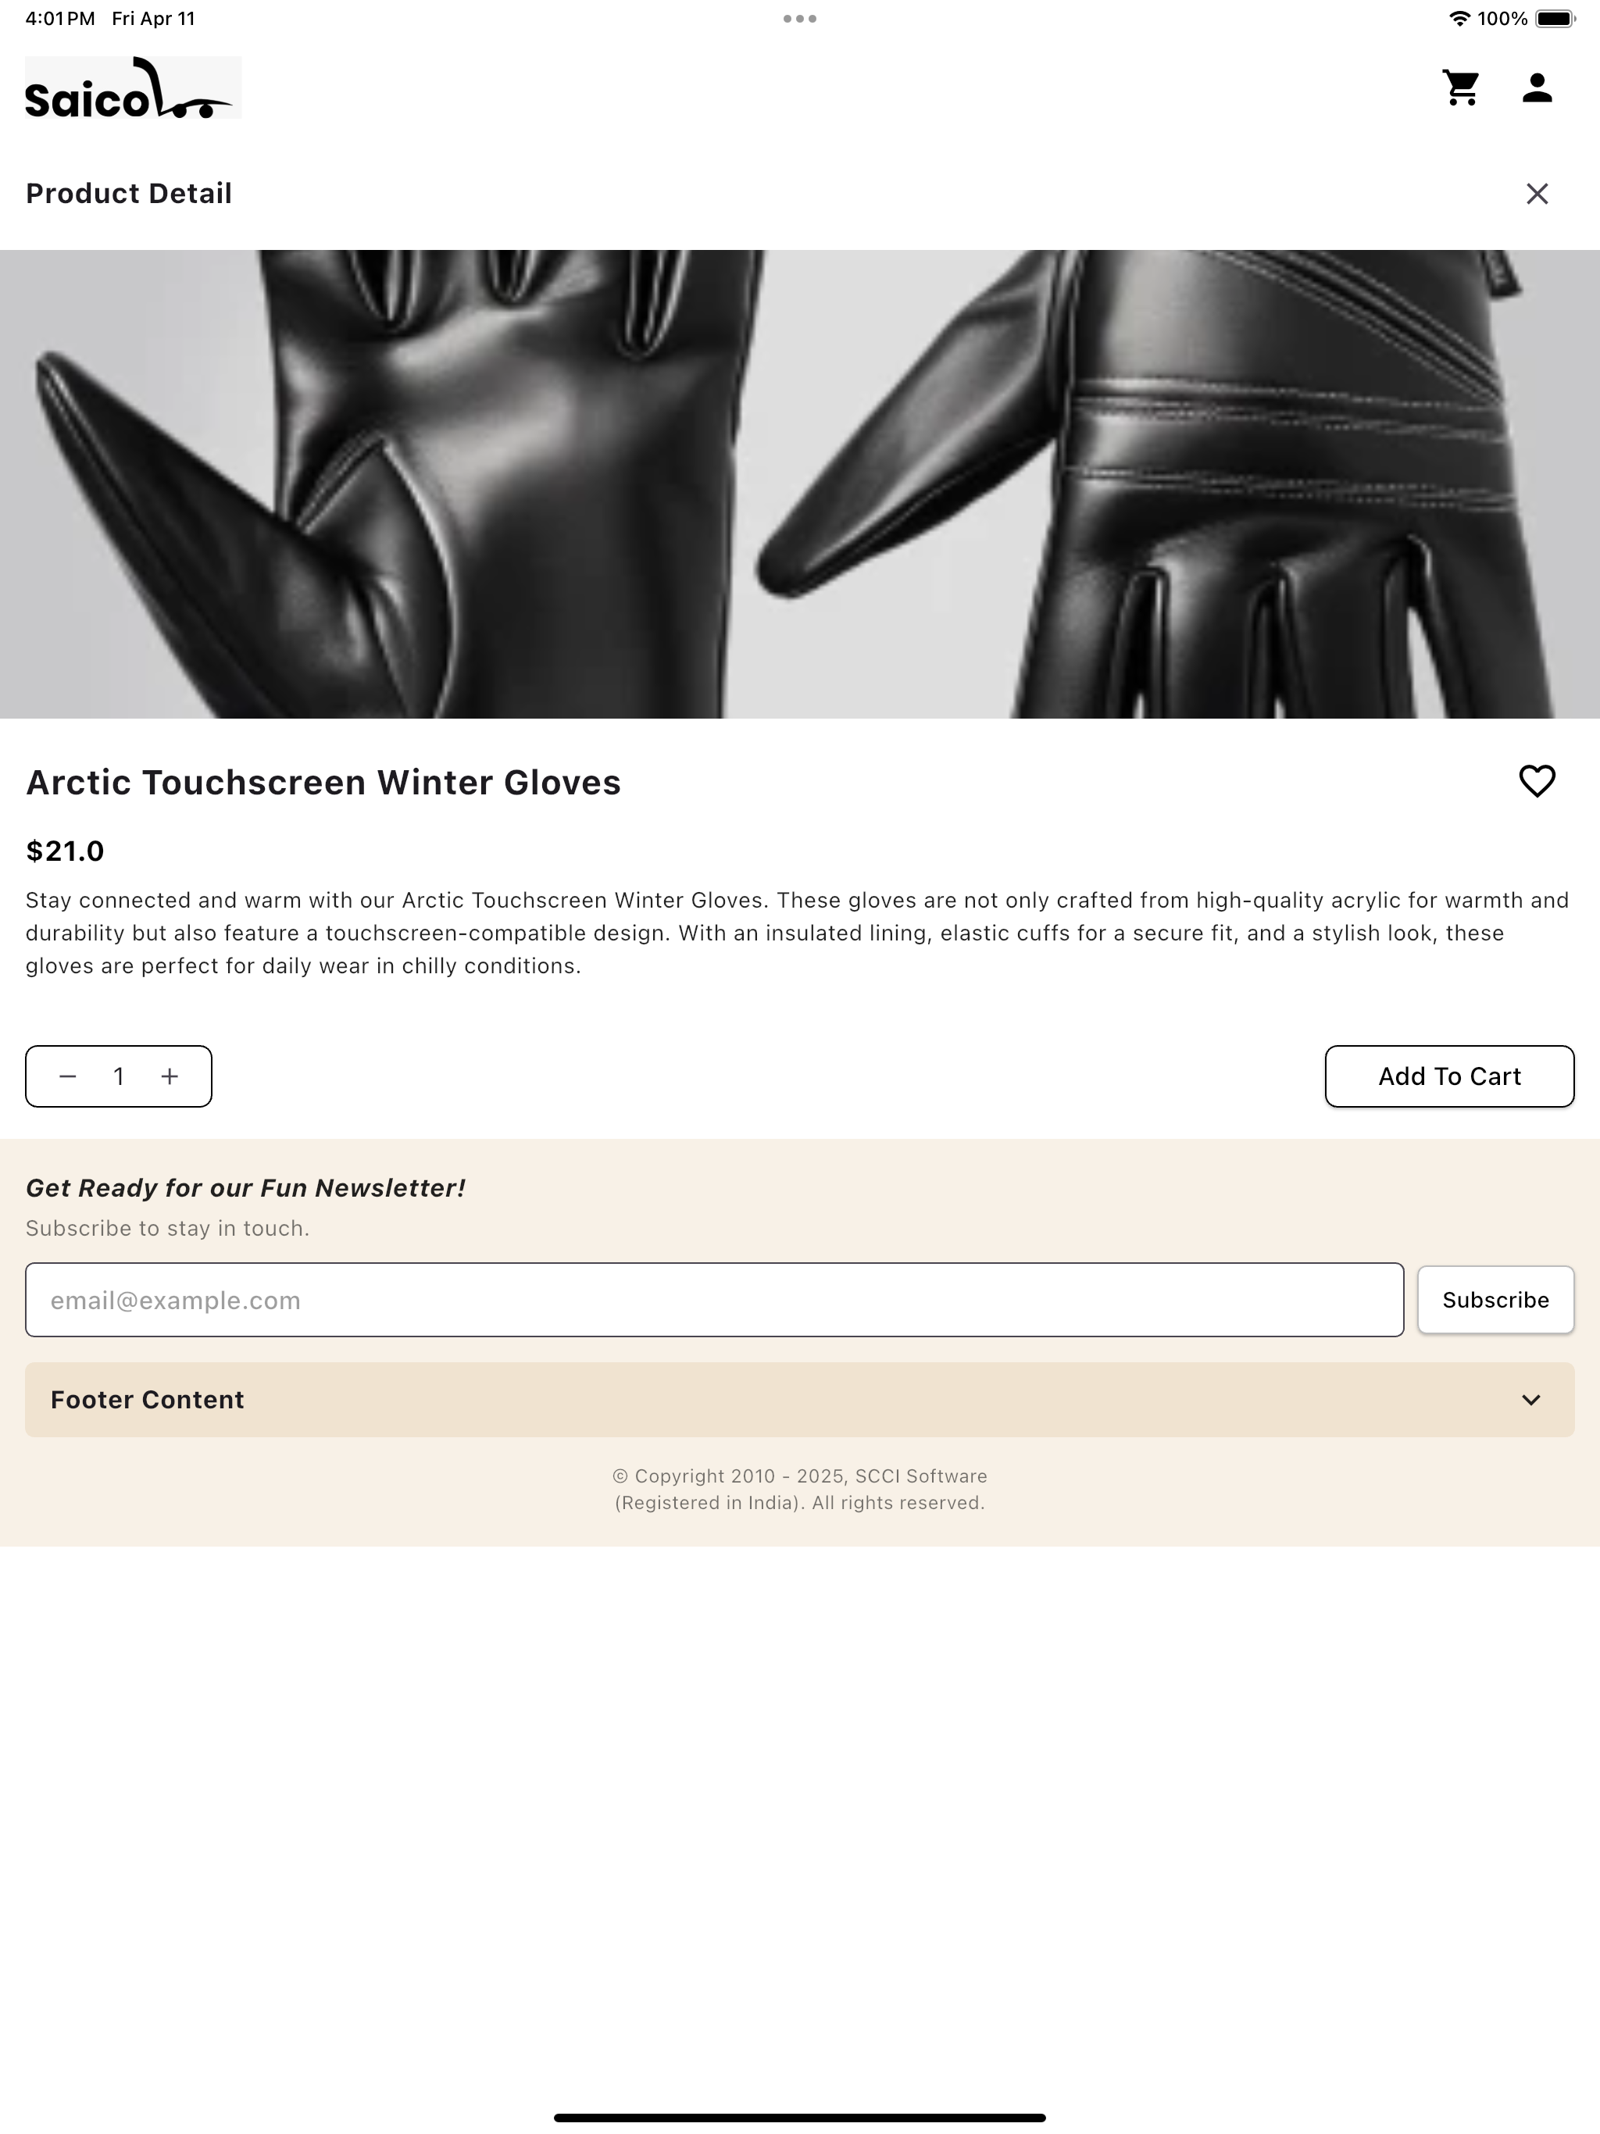Select the quantity value 1
The image size is (1600, 2134).
pyautogui.click(x=119, y=1076)
